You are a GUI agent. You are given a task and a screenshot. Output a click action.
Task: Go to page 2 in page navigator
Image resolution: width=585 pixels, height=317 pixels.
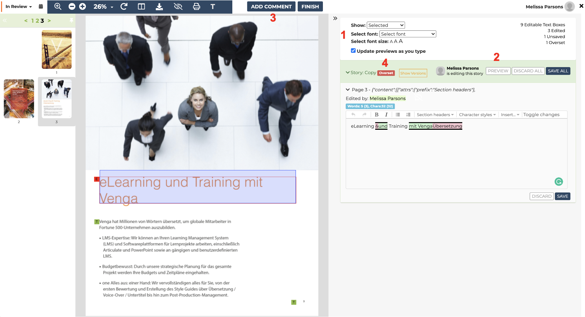point(37,21)
